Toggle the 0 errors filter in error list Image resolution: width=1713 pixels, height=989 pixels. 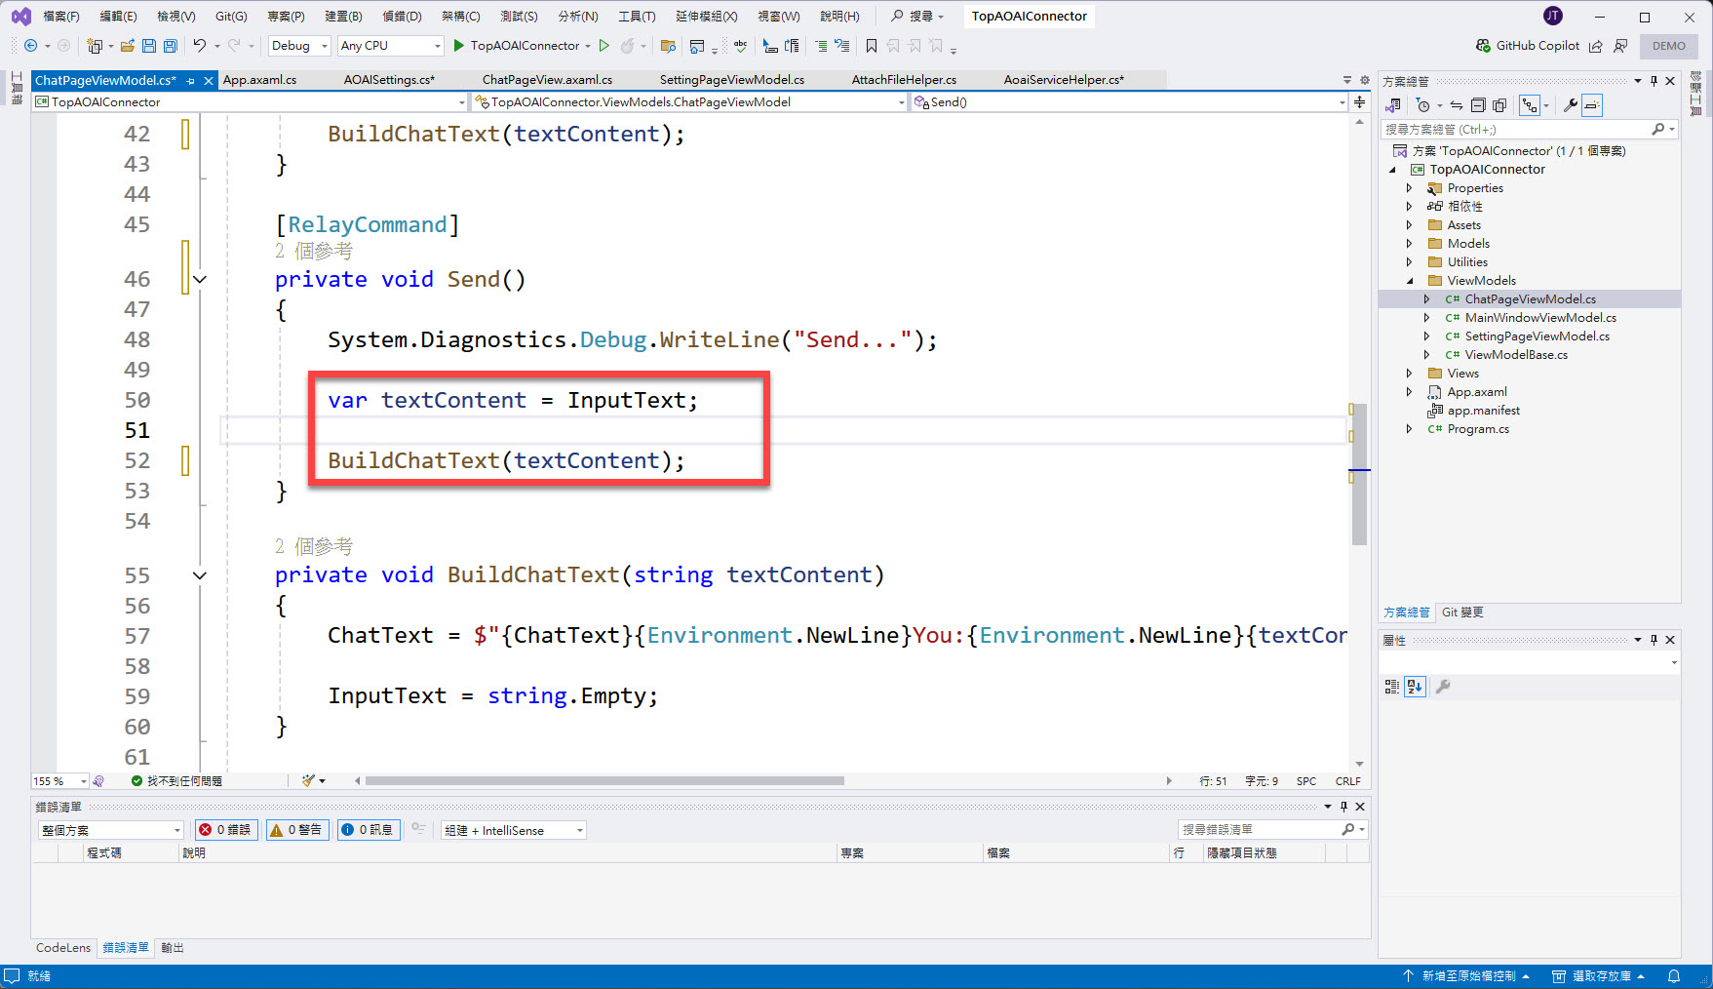click(226, 830)
